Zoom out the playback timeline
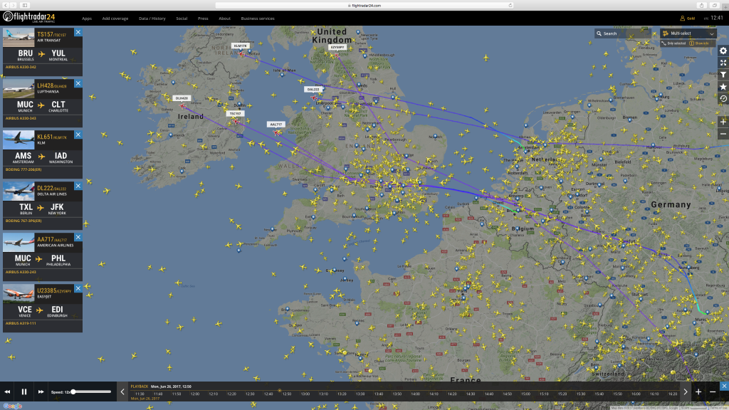Viewport: 729px width, 410px height. point(712,392)
